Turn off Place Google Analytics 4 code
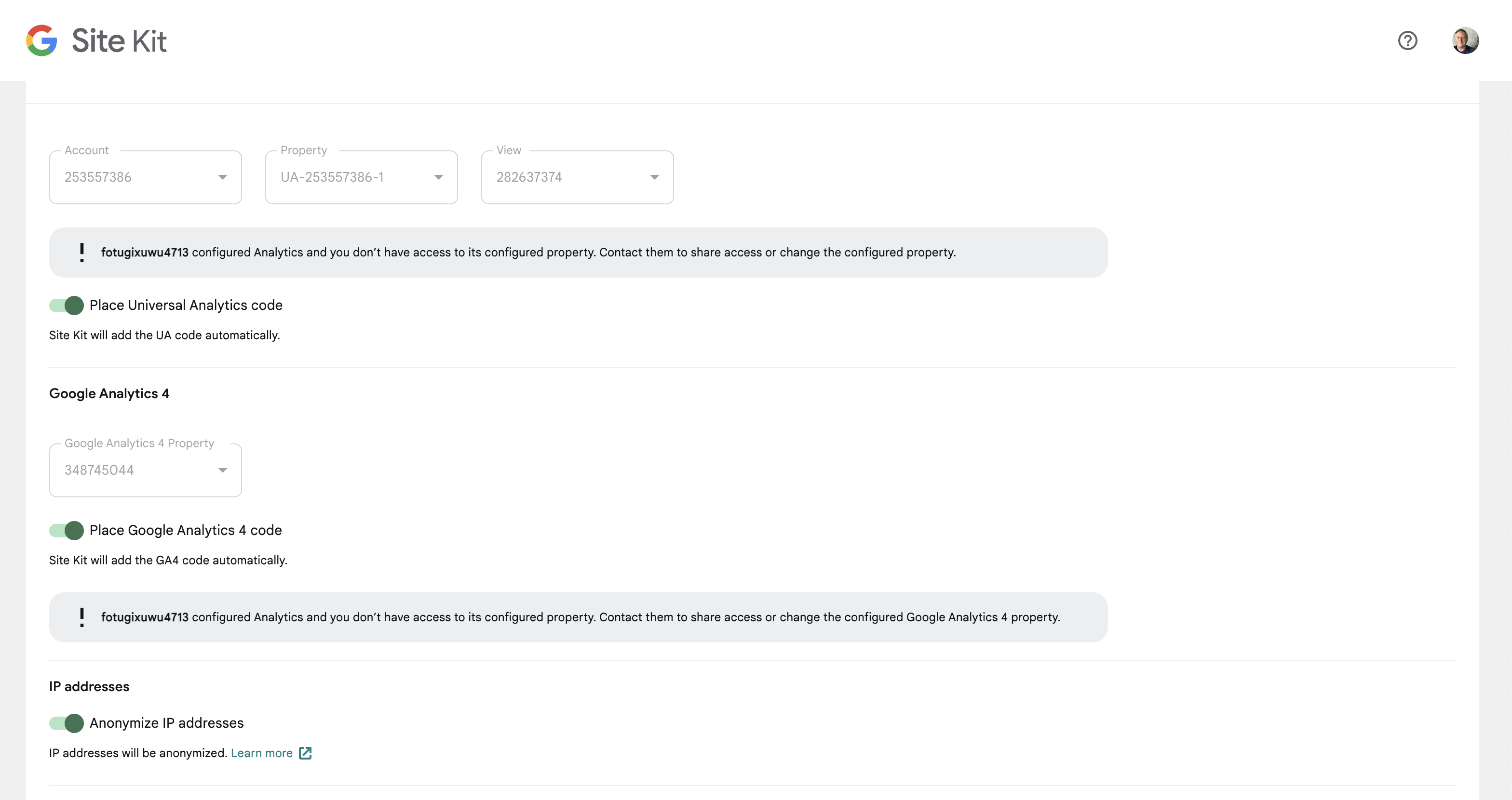Screen dimensions: 1512x800 66,530
